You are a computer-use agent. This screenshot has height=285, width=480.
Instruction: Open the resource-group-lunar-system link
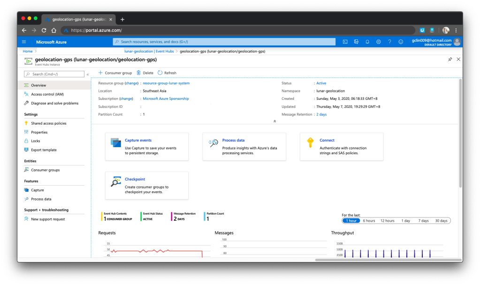[x=166, y=83]
